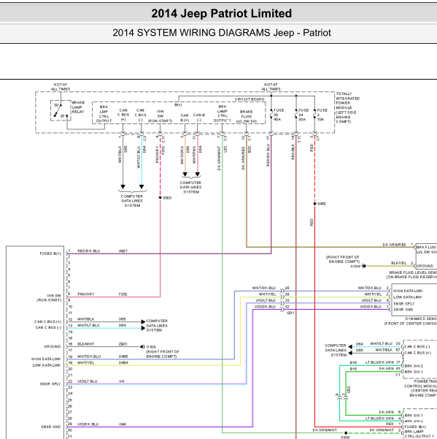Click VIO/DK BLU label at pin 29
Image resolution: width=437 pixels, height=439 pixels.
pyautogui.click(x=88, y=424)
